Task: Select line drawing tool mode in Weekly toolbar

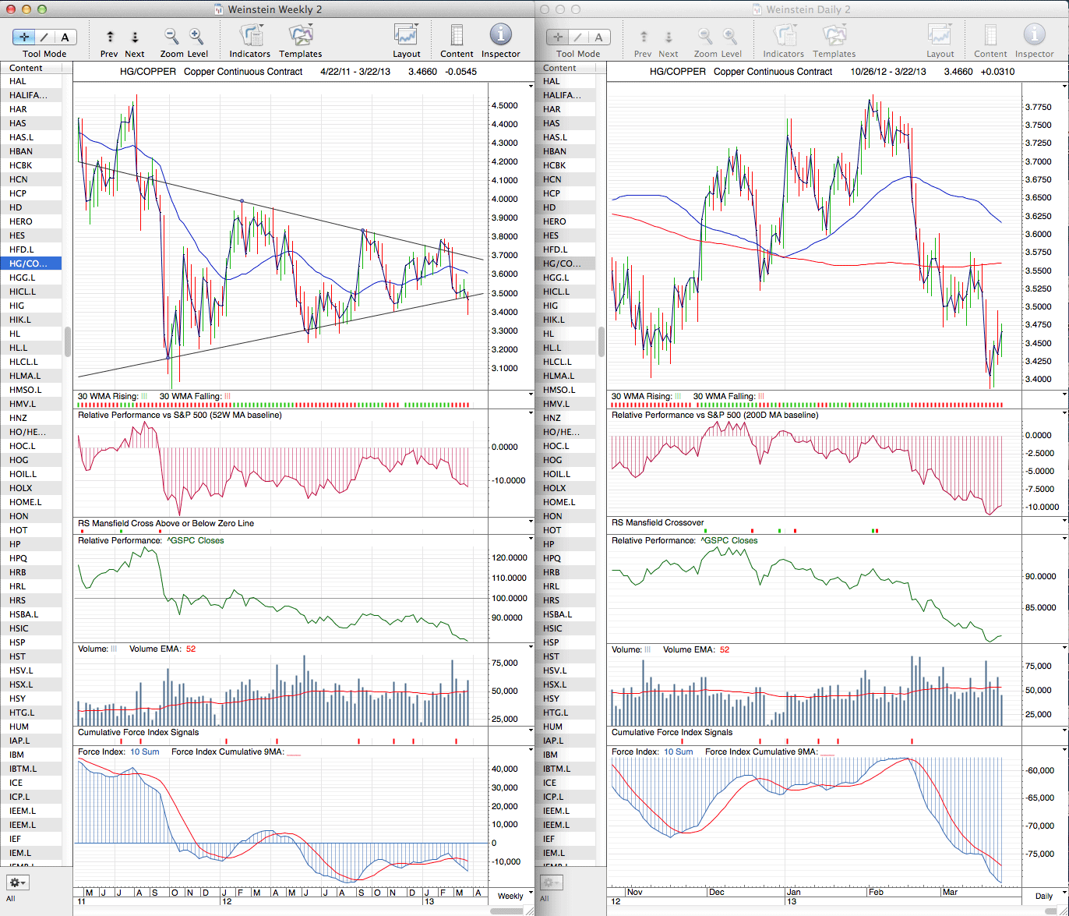Action: click(x=44, y=37)
